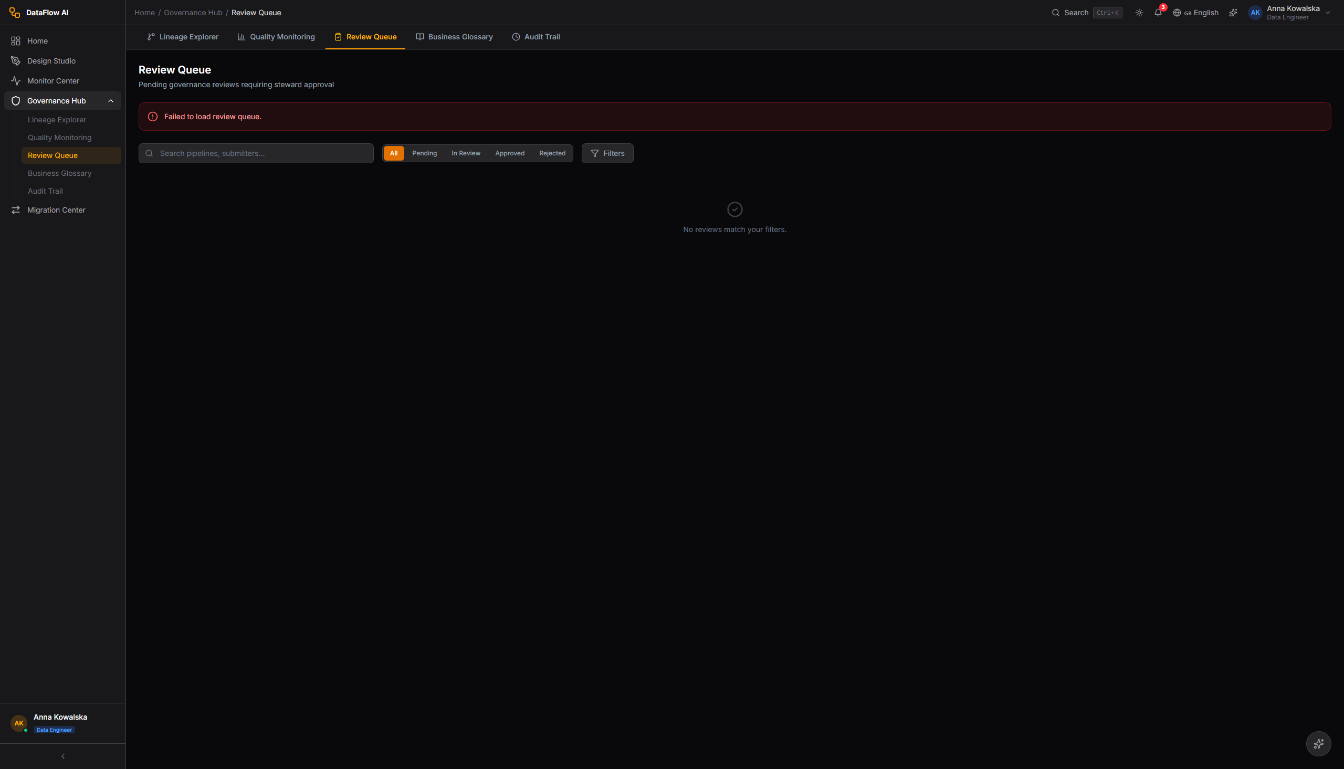Screen dimensions: 1344x769
Task: Focus the Search pipelines, submitters field
Action: pyautogui.click(x=256, y=153)
